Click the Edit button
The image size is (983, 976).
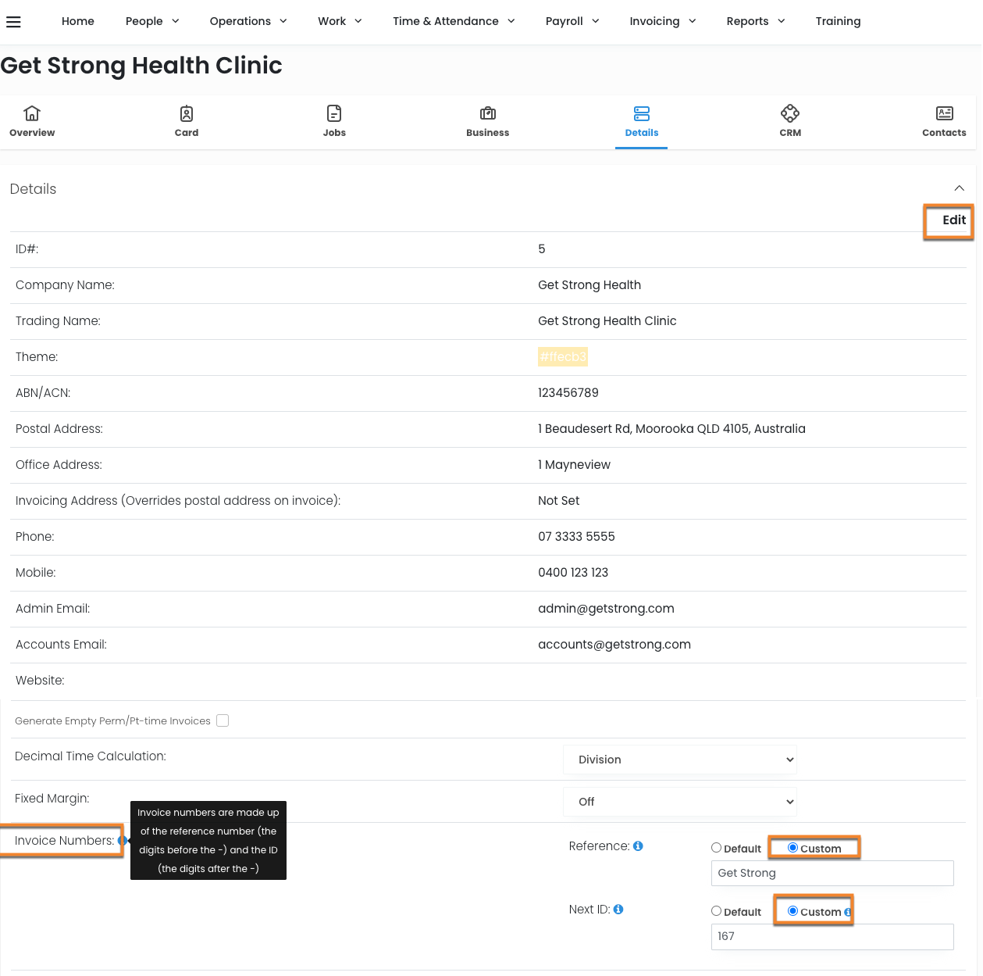[953, 220]
